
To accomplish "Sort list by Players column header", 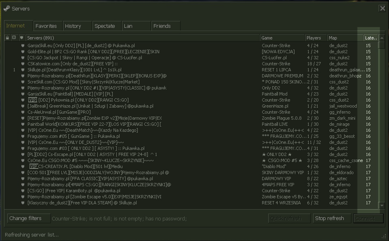I will [x=316, y=38].
